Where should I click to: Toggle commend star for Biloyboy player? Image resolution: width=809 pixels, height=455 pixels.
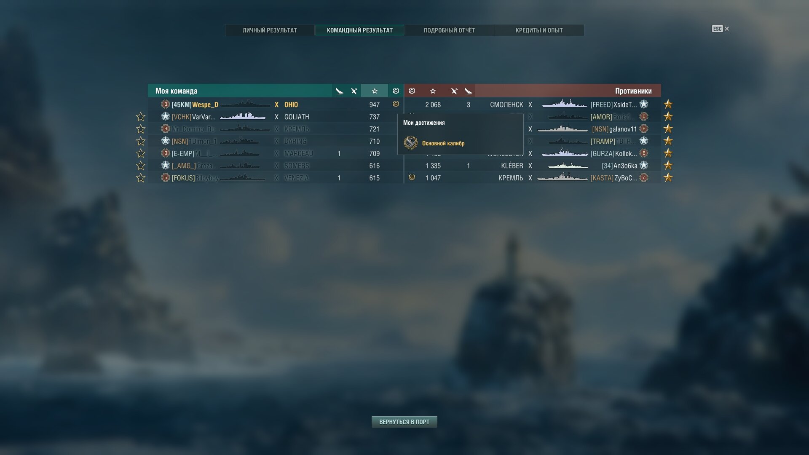[x=141, y=178]
